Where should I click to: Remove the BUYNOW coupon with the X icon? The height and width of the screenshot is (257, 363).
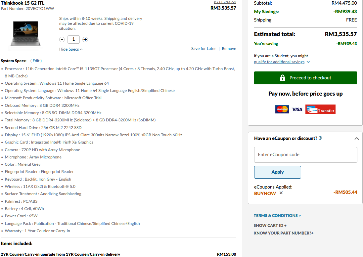(281, 193)
